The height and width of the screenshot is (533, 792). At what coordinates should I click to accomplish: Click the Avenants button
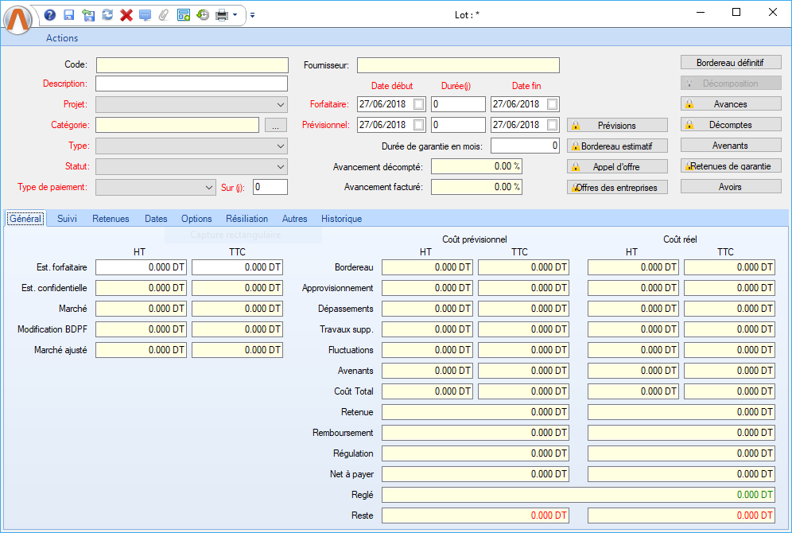coord(731,146)
